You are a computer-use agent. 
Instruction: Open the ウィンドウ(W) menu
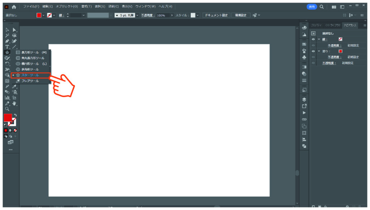pos(145,6)
